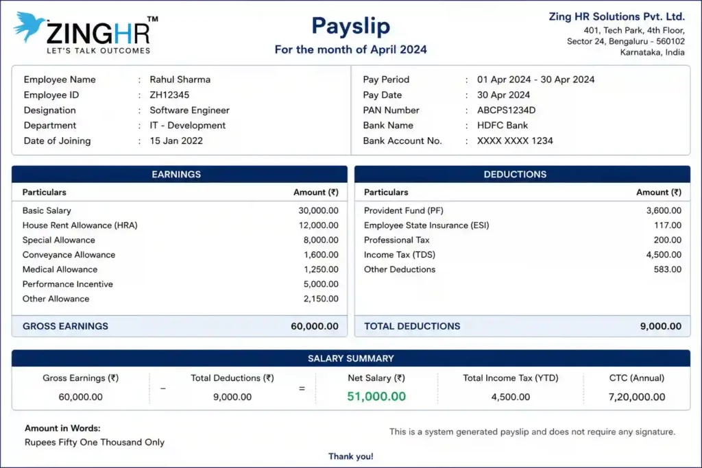Click "Sector 24, Bengaluru - 560102" address line
The width and height of the screenshot is (702, 468).
pos(625,41)
